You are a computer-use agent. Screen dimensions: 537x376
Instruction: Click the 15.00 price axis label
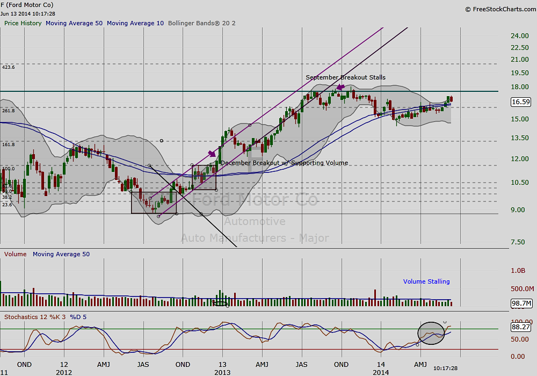tap(520, 119)
